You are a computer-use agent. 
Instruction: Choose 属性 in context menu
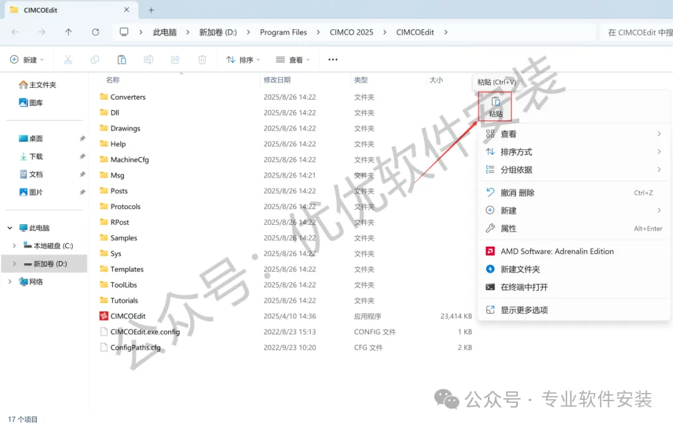click(x=574, y=229)
